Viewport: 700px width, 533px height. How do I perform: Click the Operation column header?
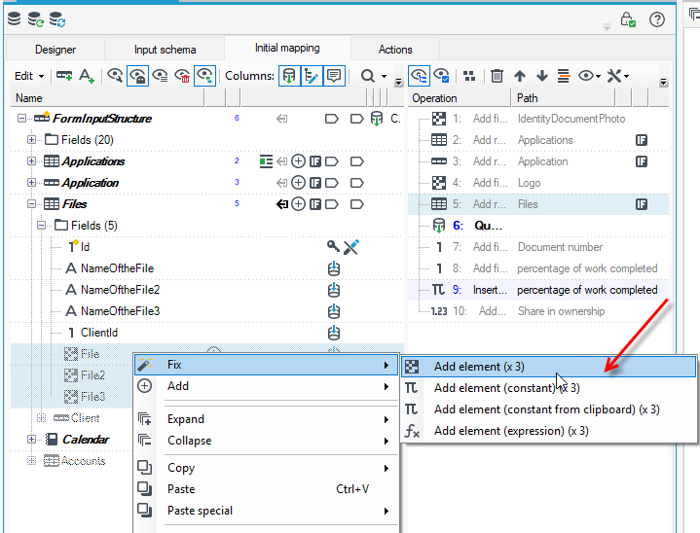pyautogui.click(x=460, y=97)
